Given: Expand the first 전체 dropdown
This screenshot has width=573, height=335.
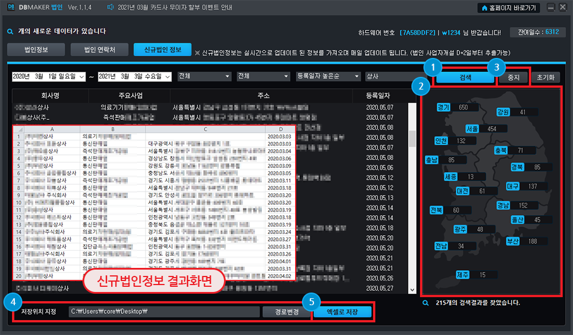Looking at the screenshot, I should pos(205,76).
